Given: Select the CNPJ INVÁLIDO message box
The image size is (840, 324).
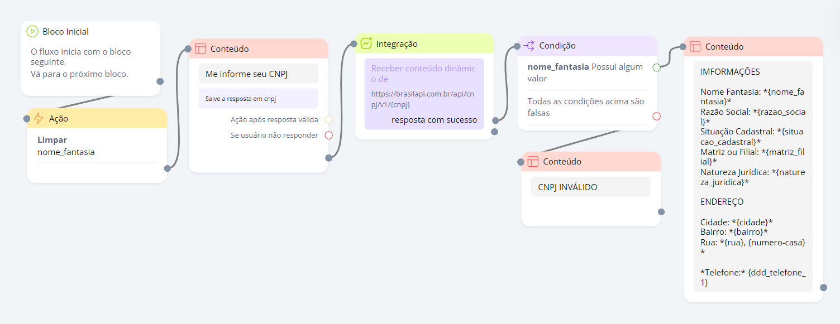Looking at the screenshot, I should [x=590, y=187].
